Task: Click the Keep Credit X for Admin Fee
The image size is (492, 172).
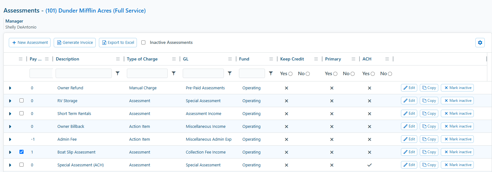Action: tap(286, 139)
